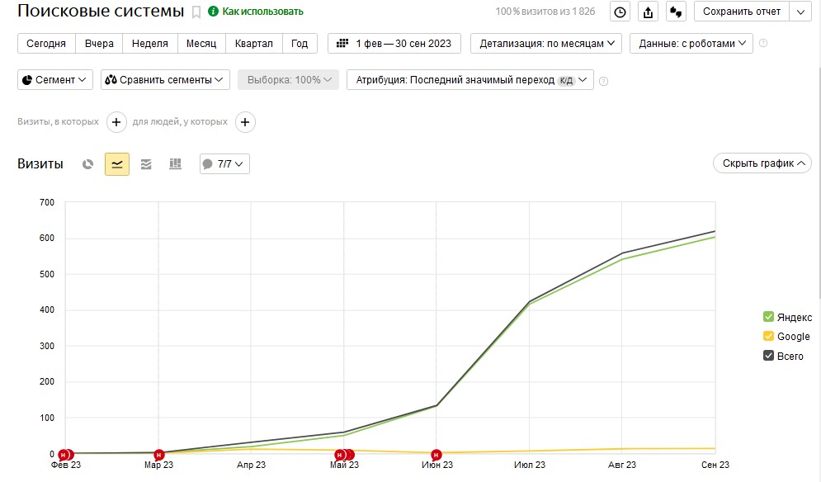Select the Сегодня period tab
The height and width of the screenshot is (482, 821).
[46, 44]
